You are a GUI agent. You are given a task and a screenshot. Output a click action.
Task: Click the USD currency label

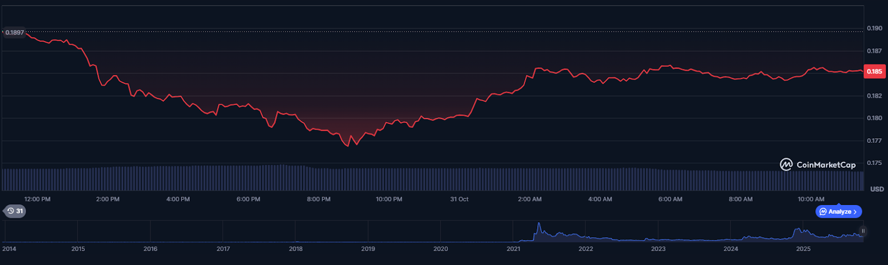point(876,189)
